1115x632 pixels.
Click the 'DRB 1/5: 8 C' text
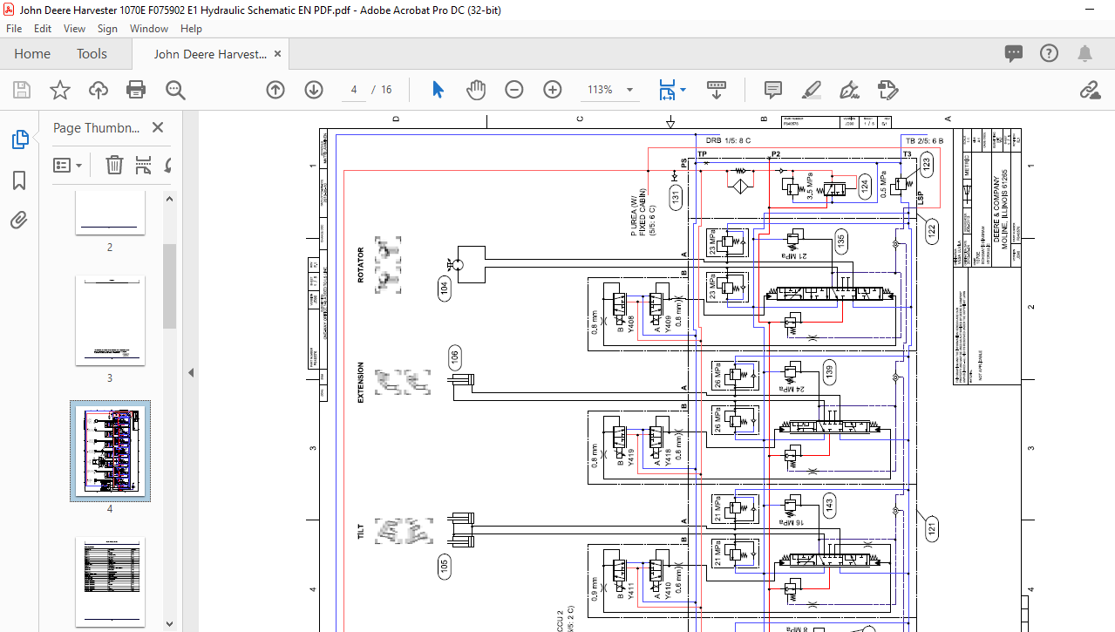tap(728, 140)
